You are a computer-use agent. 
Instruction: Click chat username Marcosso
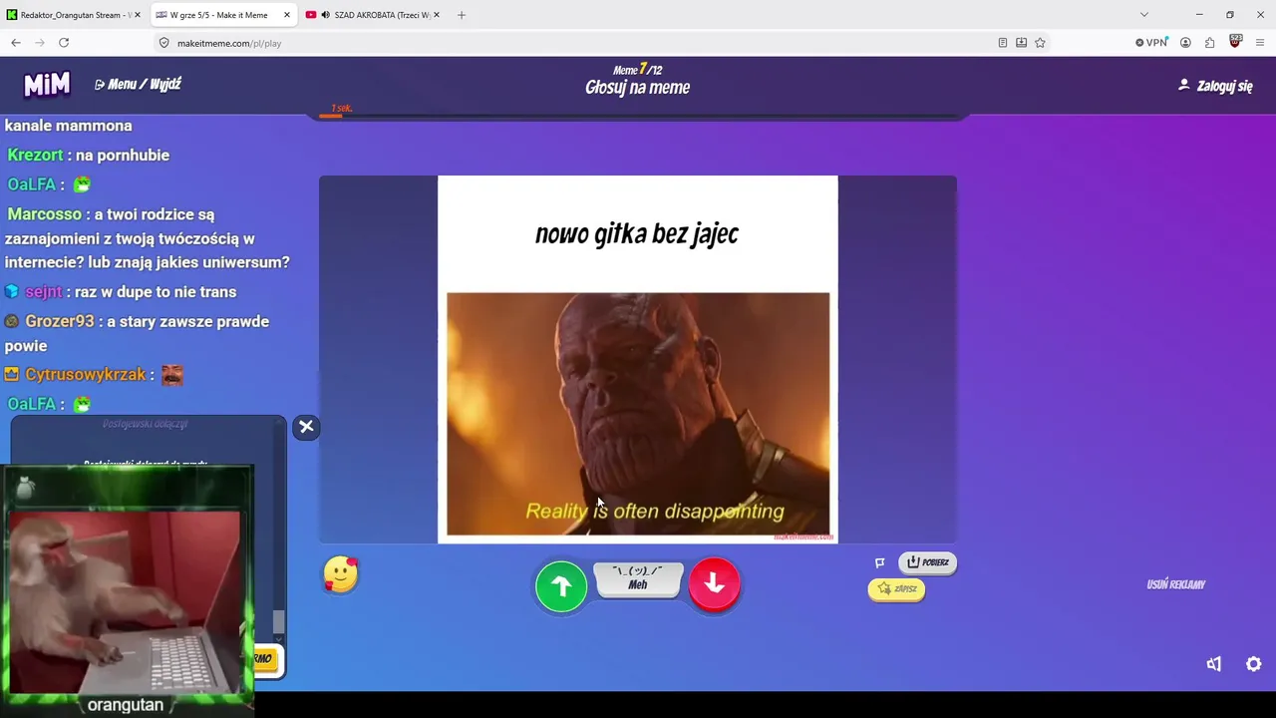[x=45, y=214]
